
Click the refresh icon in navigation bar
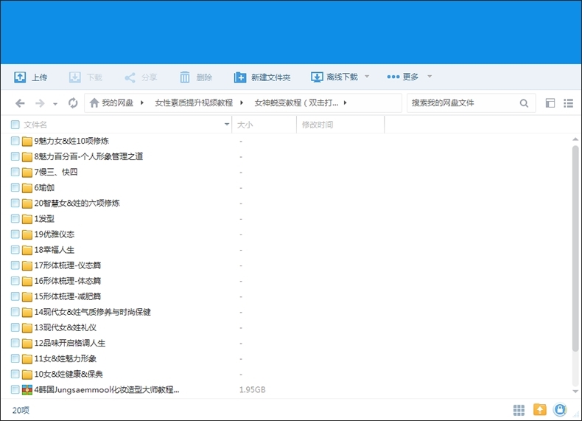[x=73, y=103]
